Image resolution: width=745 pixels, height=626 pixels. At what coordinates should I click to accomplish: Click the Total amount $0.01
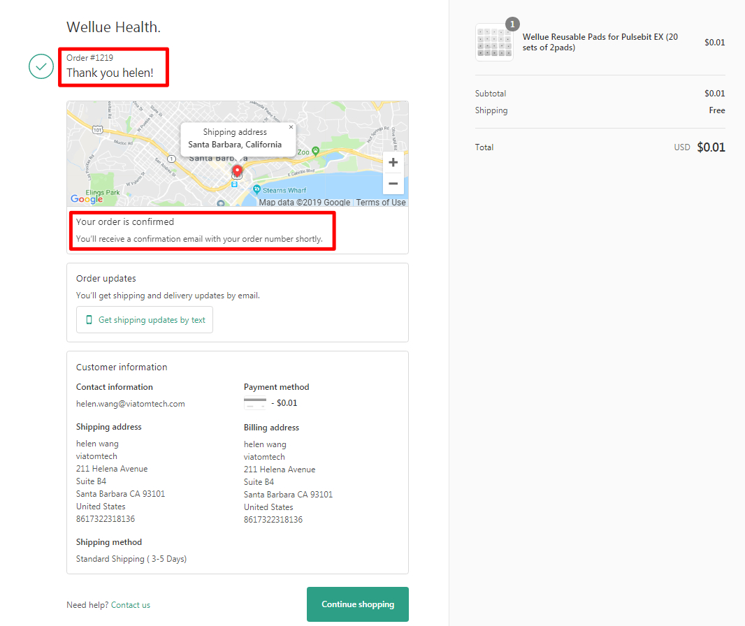(x=711, y=147)
